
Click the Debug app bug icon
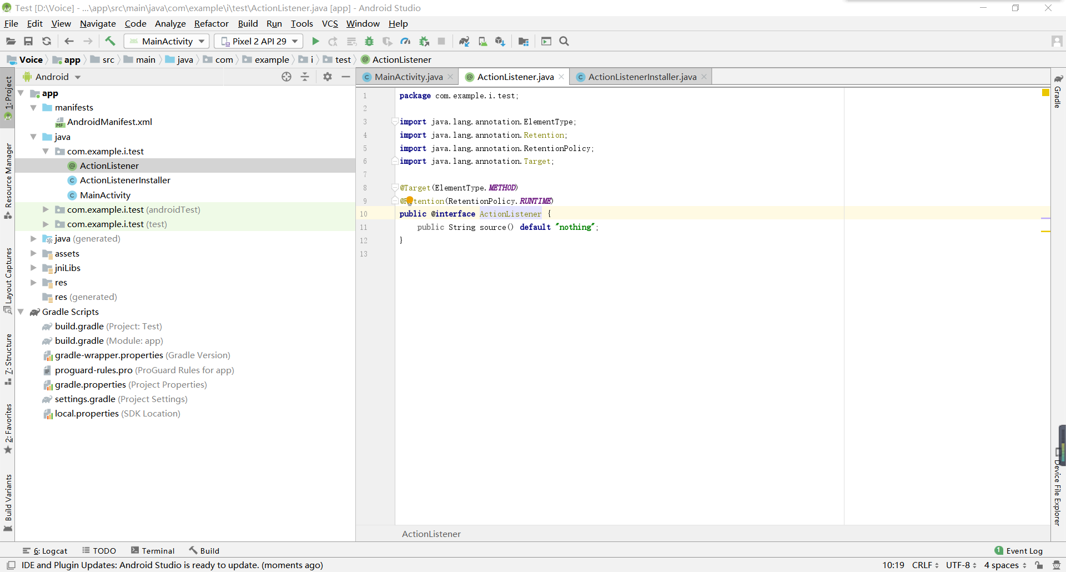click(369, 41)
